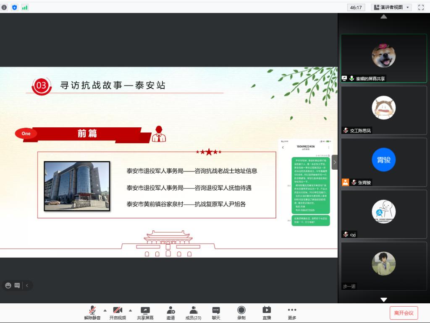Check the green network signal icon
Viewport: 430px width, 323px height.
[x=25, y=7]
